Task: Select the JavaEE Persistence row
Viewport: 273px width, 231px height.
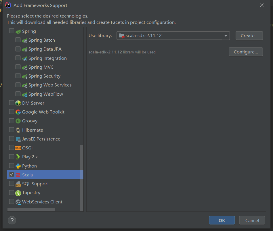Action: pyautogui.click(x=45, y=139)
